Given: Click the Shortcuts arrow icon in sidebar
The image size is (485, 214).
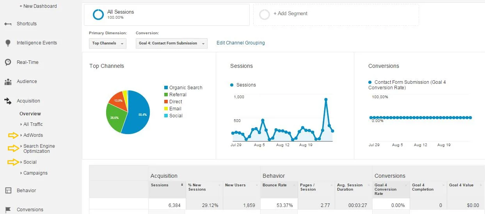Looking at the screenshot, I should point(8,24).
